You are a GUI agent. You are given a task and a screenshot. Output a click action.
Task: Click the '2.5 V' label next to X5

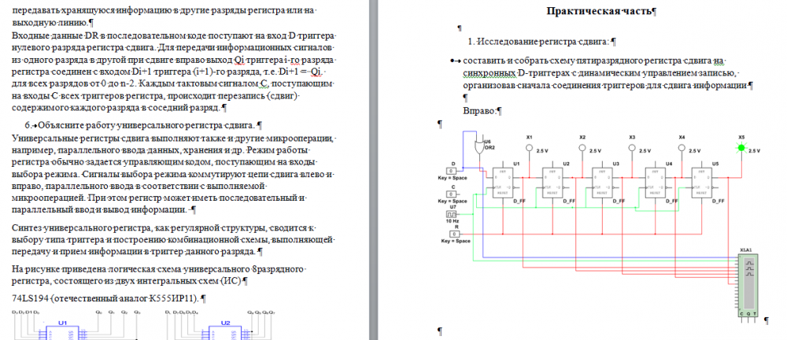pos(754,150)
